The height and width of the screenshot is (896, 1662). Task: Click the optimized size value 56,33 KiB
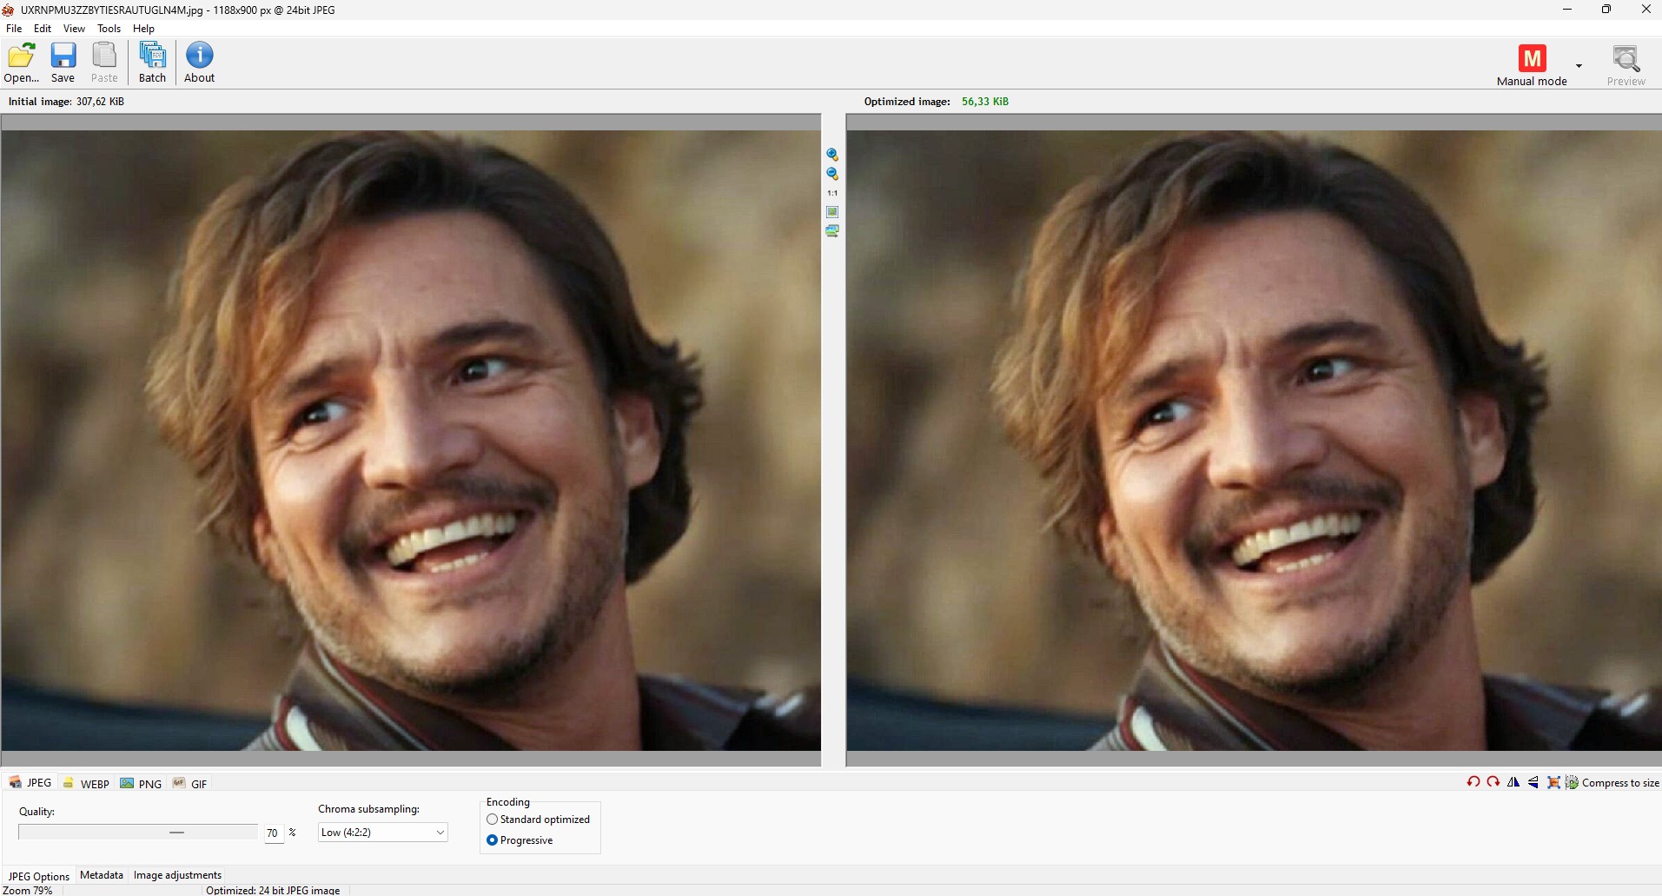click(985, 102)
